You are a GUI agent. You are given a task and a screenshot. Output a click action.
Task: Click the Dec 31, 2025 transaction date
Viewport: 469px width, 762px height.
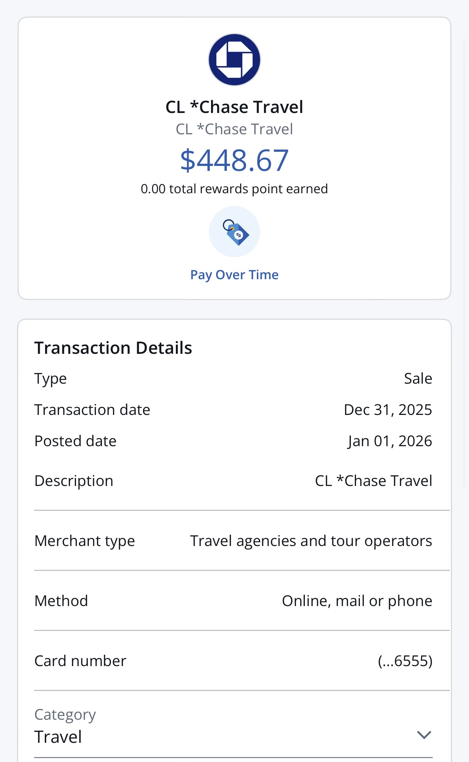388,410
